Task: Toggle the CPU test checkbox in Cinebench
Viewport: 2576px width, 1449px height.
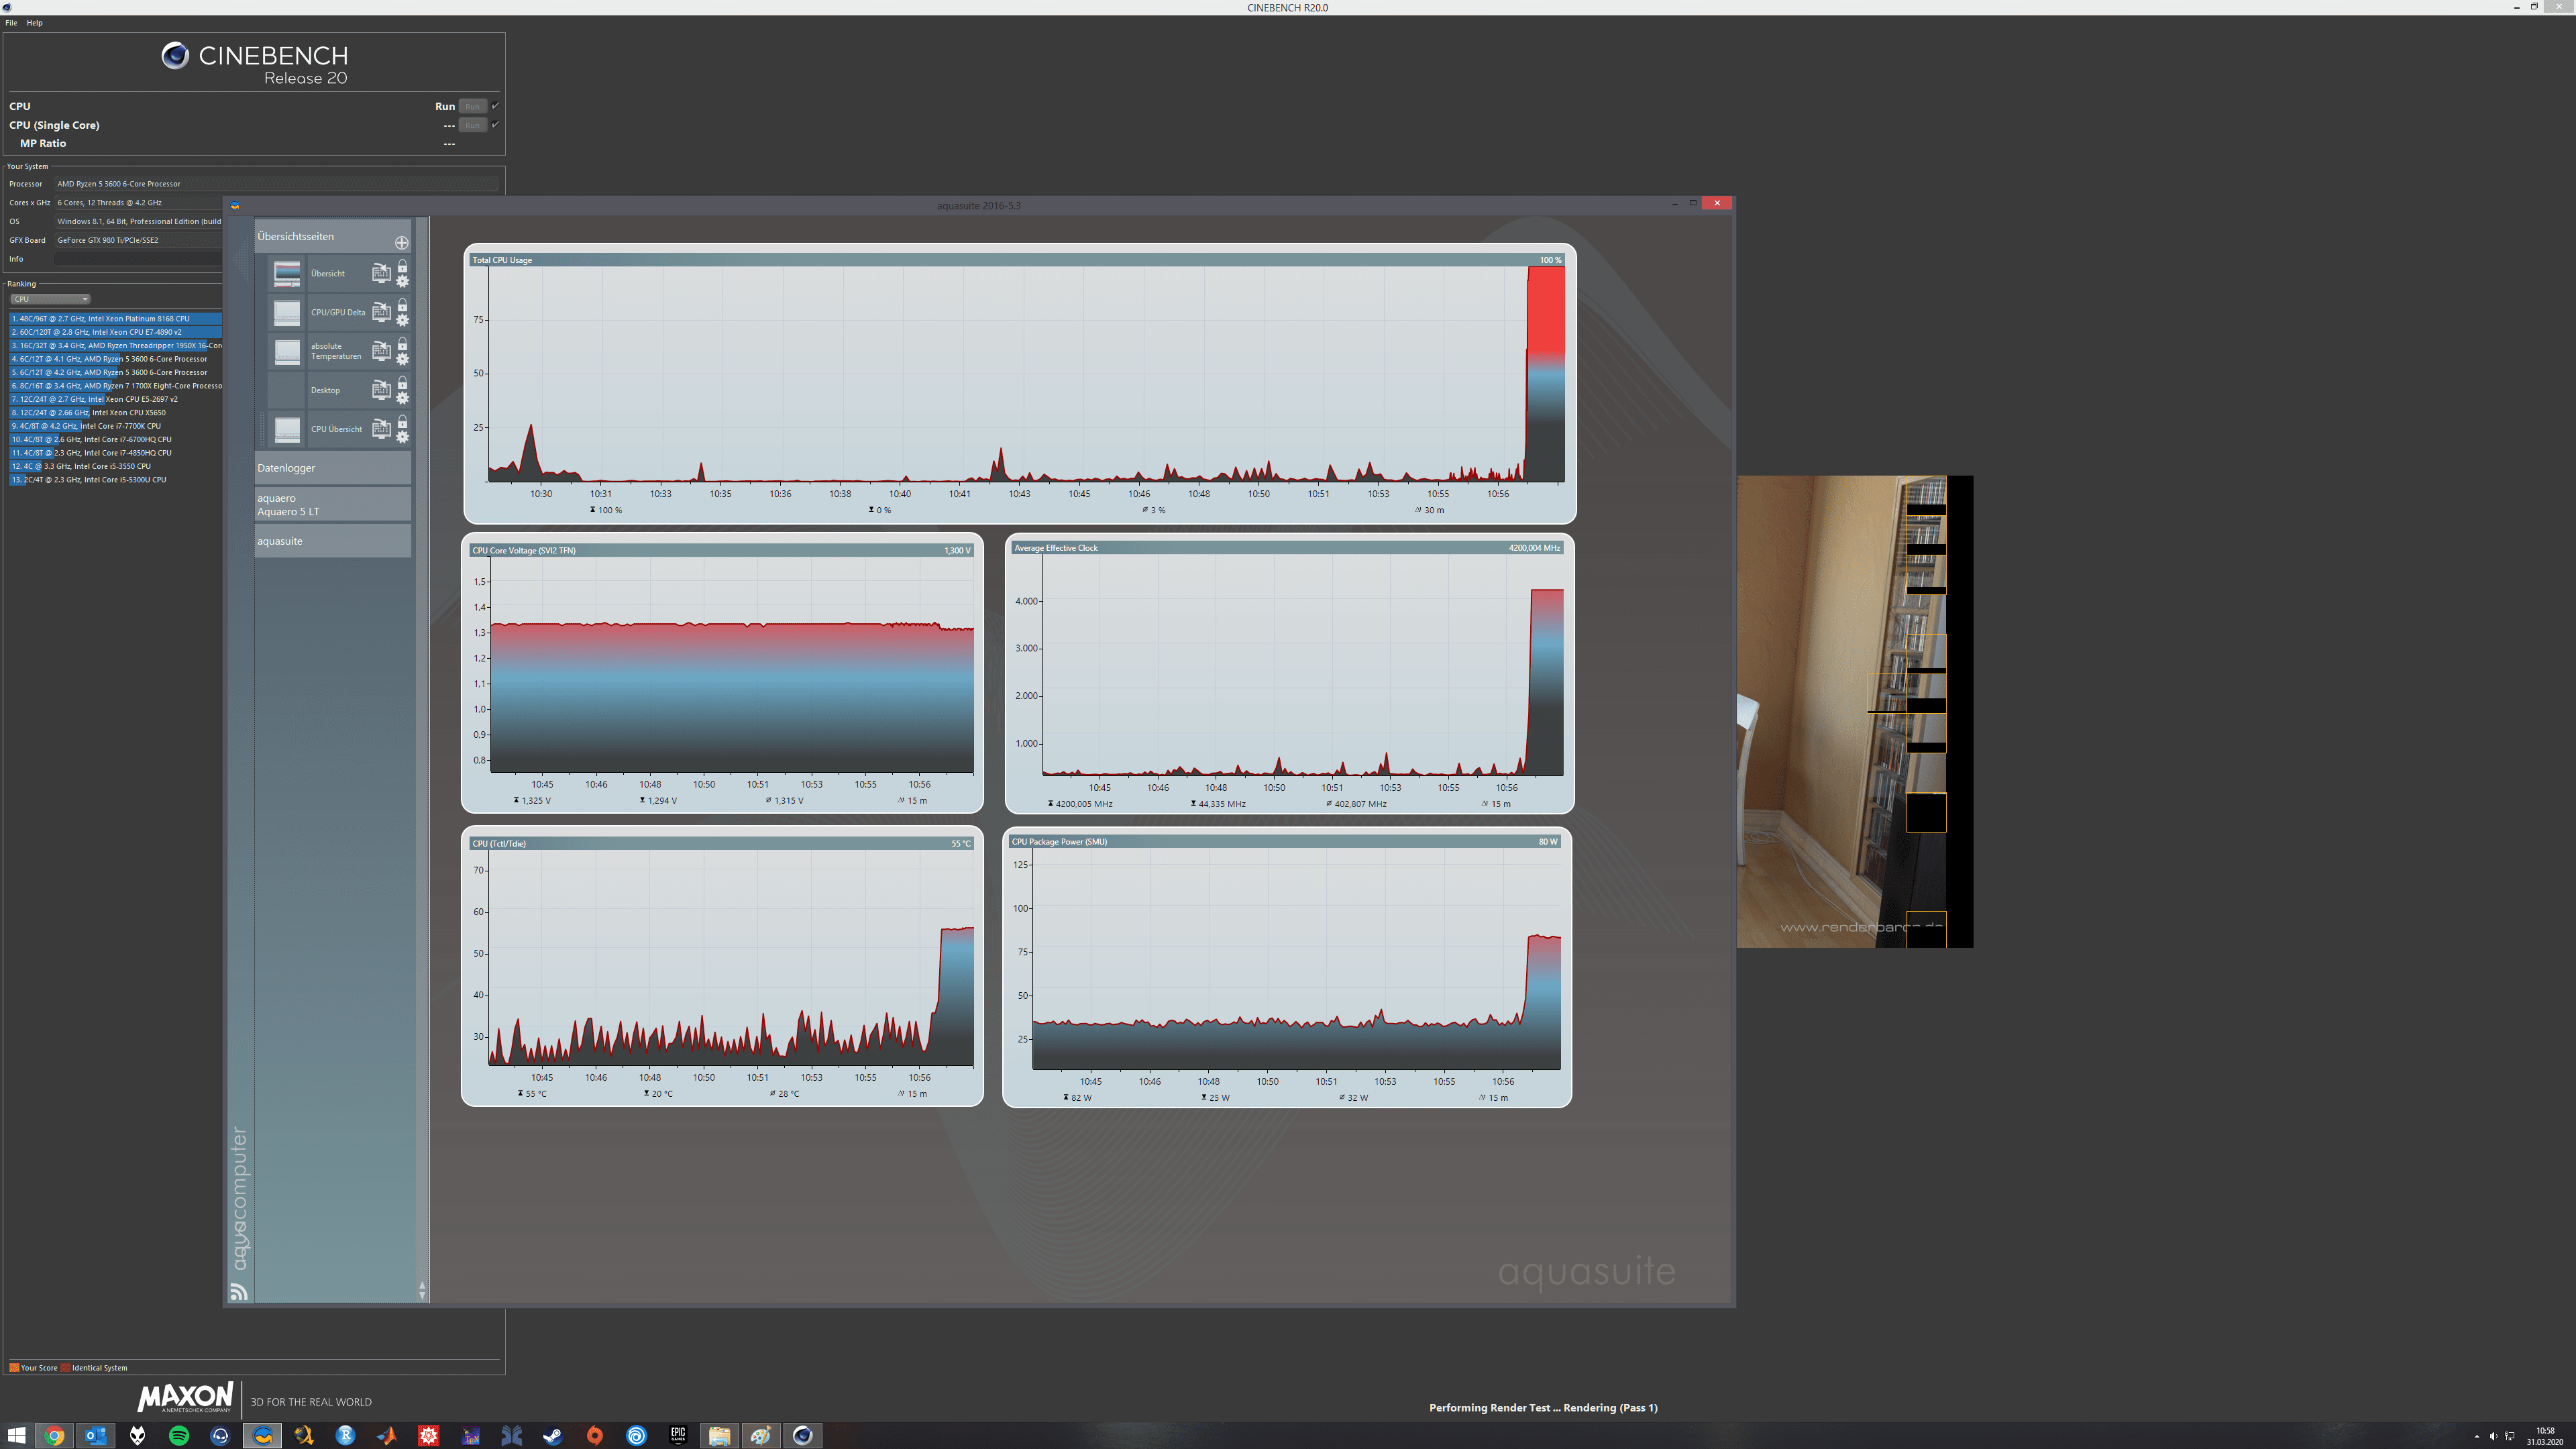Action: point(495,106)
